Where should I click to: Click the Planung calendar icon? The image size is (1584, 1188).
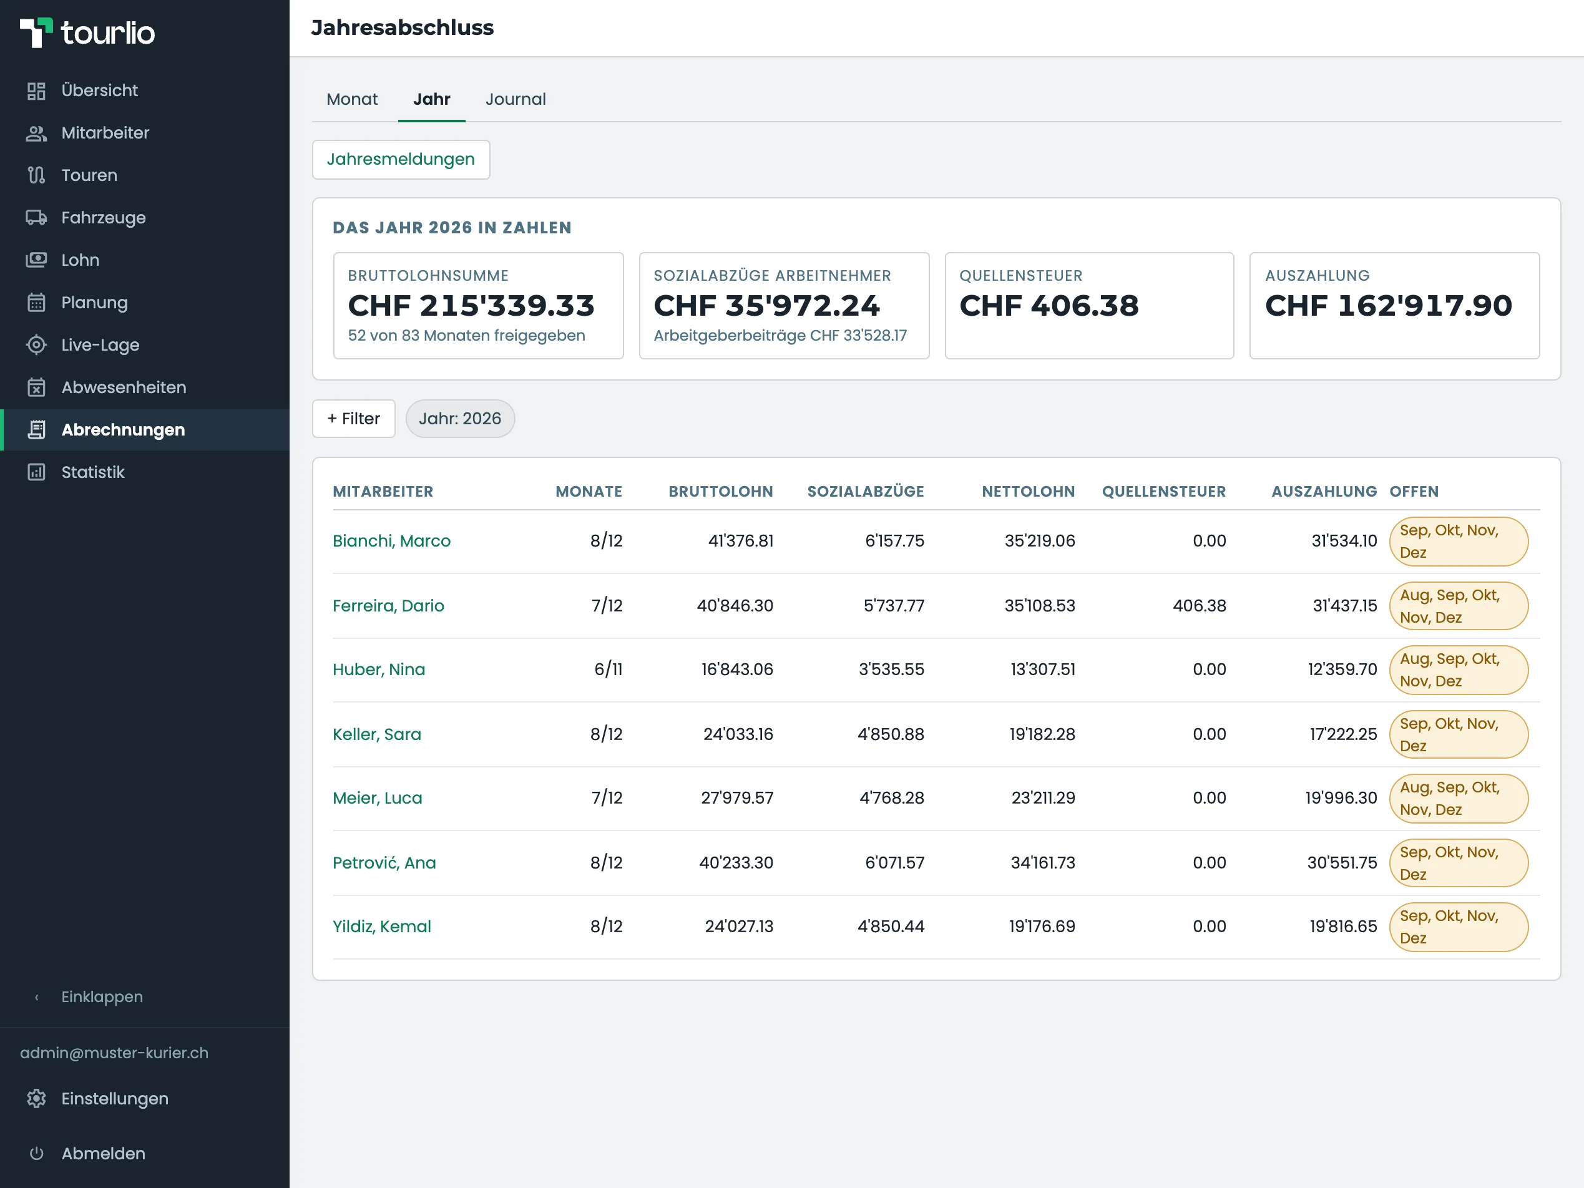[37, 302]
